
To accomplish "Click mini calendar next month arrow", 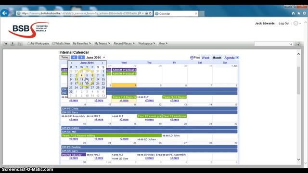I will 103,63.
